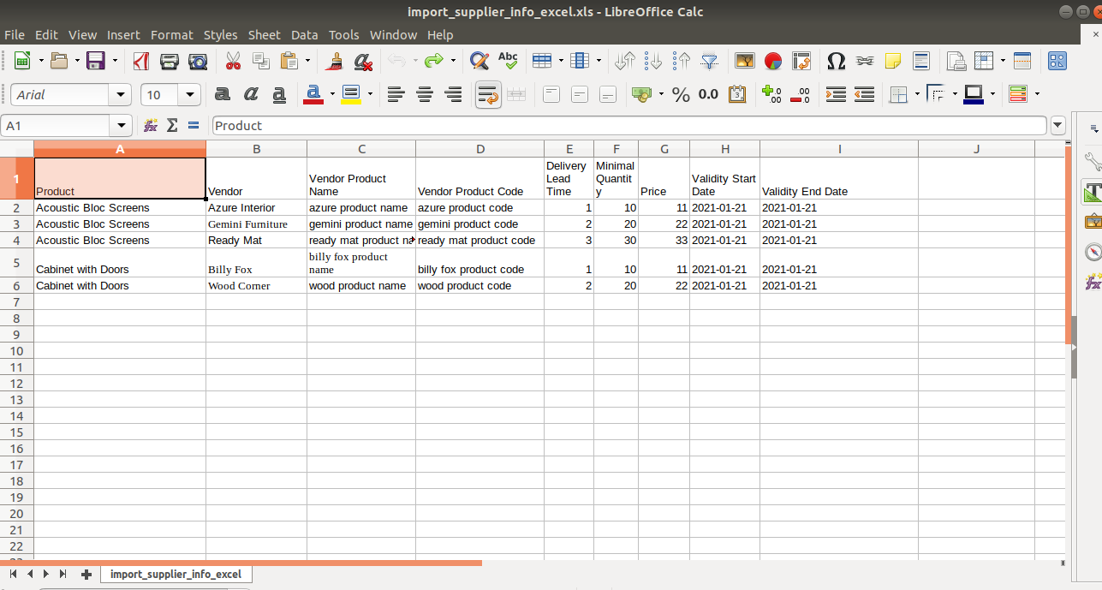Expand the currency format dropdown arrow

[x=661, y=94]
